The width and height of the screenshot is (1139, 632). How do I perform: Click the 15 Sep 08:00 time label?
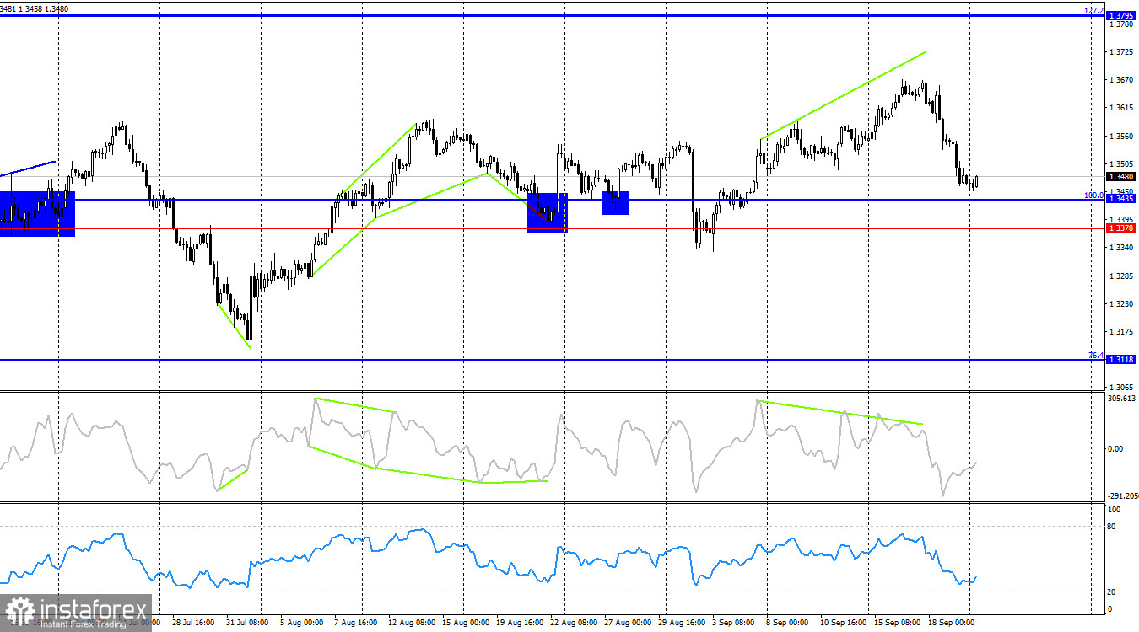point(897,624)
